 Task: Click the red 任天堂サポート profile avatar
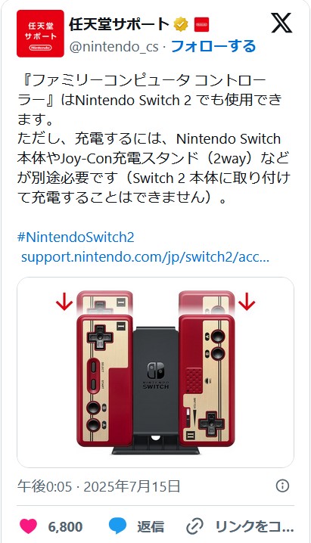click(40, 33)
